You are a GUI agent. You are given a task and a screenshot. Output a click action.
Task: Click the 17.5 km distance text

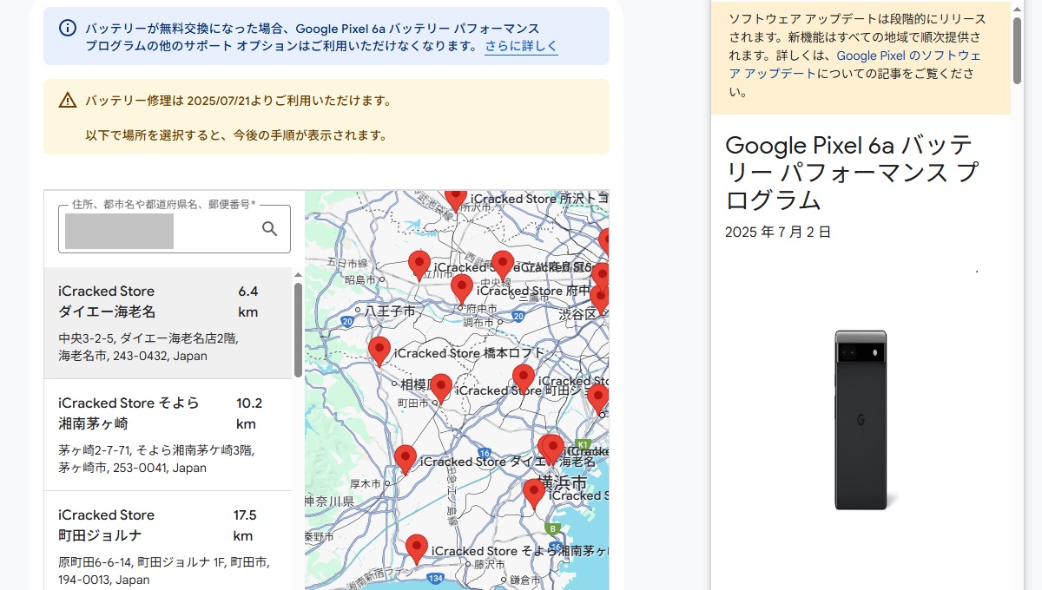244,525
